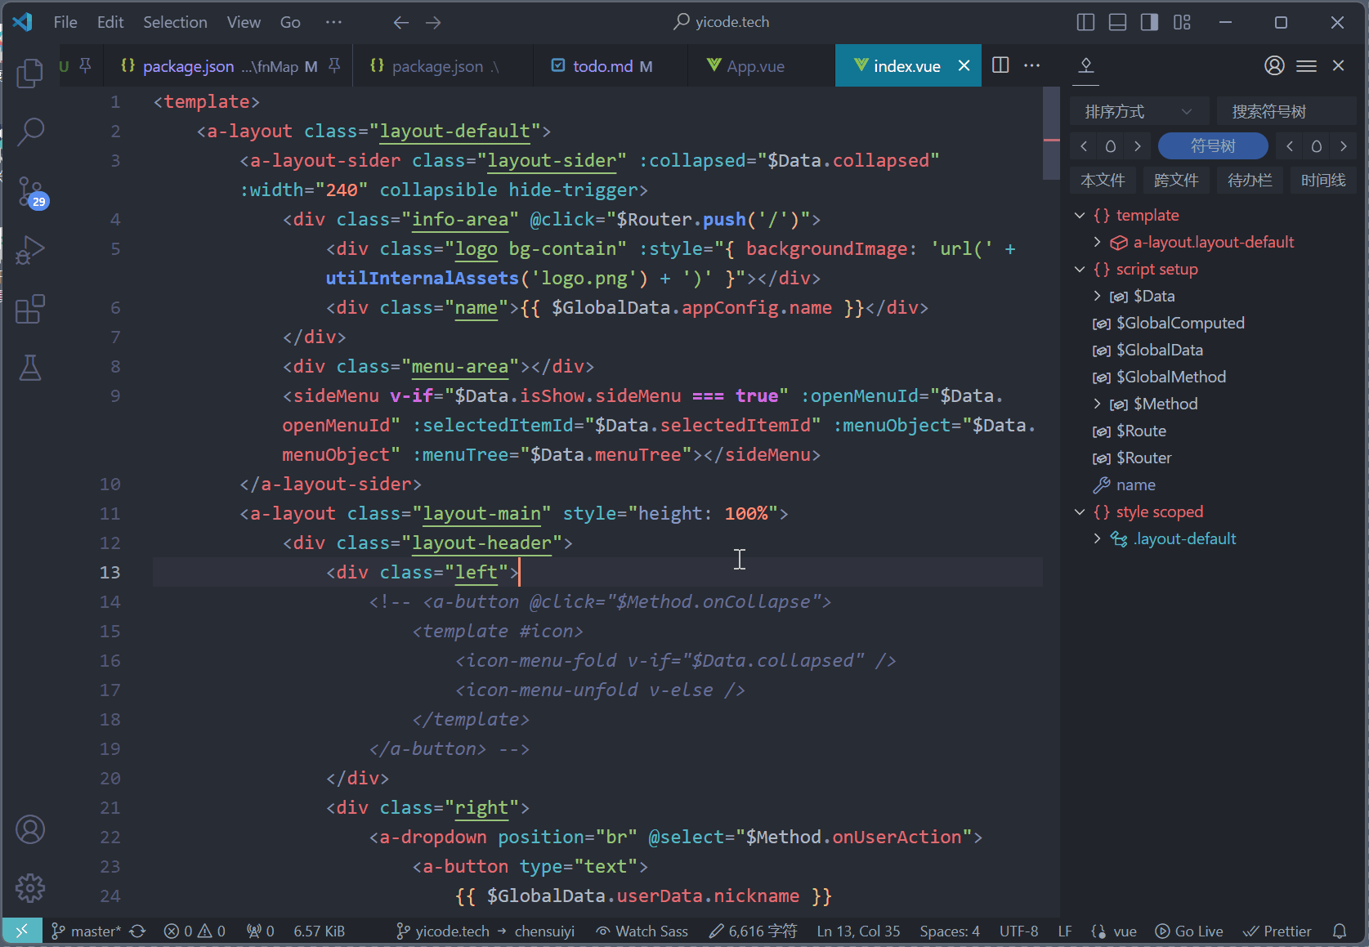Select $GlobalComputed in symbol tree
Viewport: 1369px width, 947px height.
(1180, 323)
